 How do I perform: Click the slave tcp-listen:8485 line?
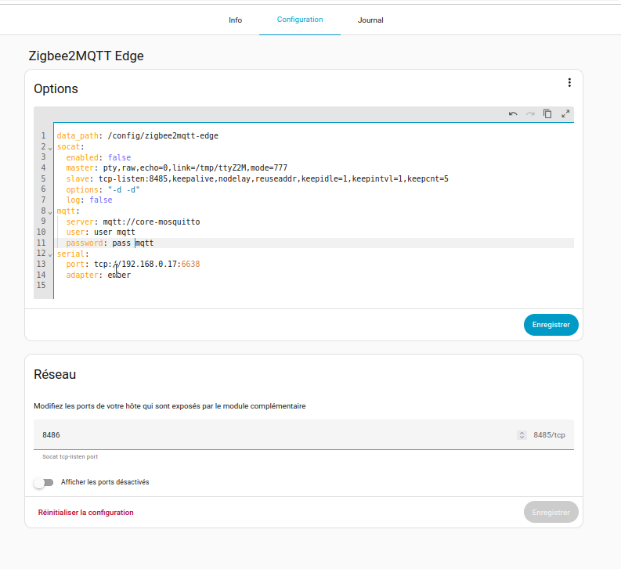pos(257,179)
